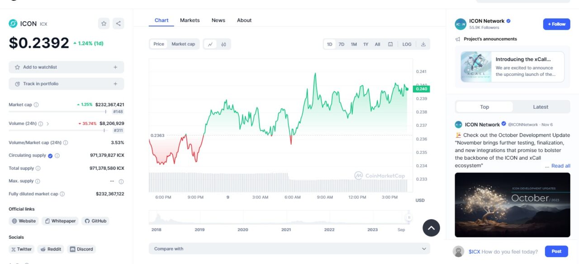Open the Markets tab

pos(190,20)
